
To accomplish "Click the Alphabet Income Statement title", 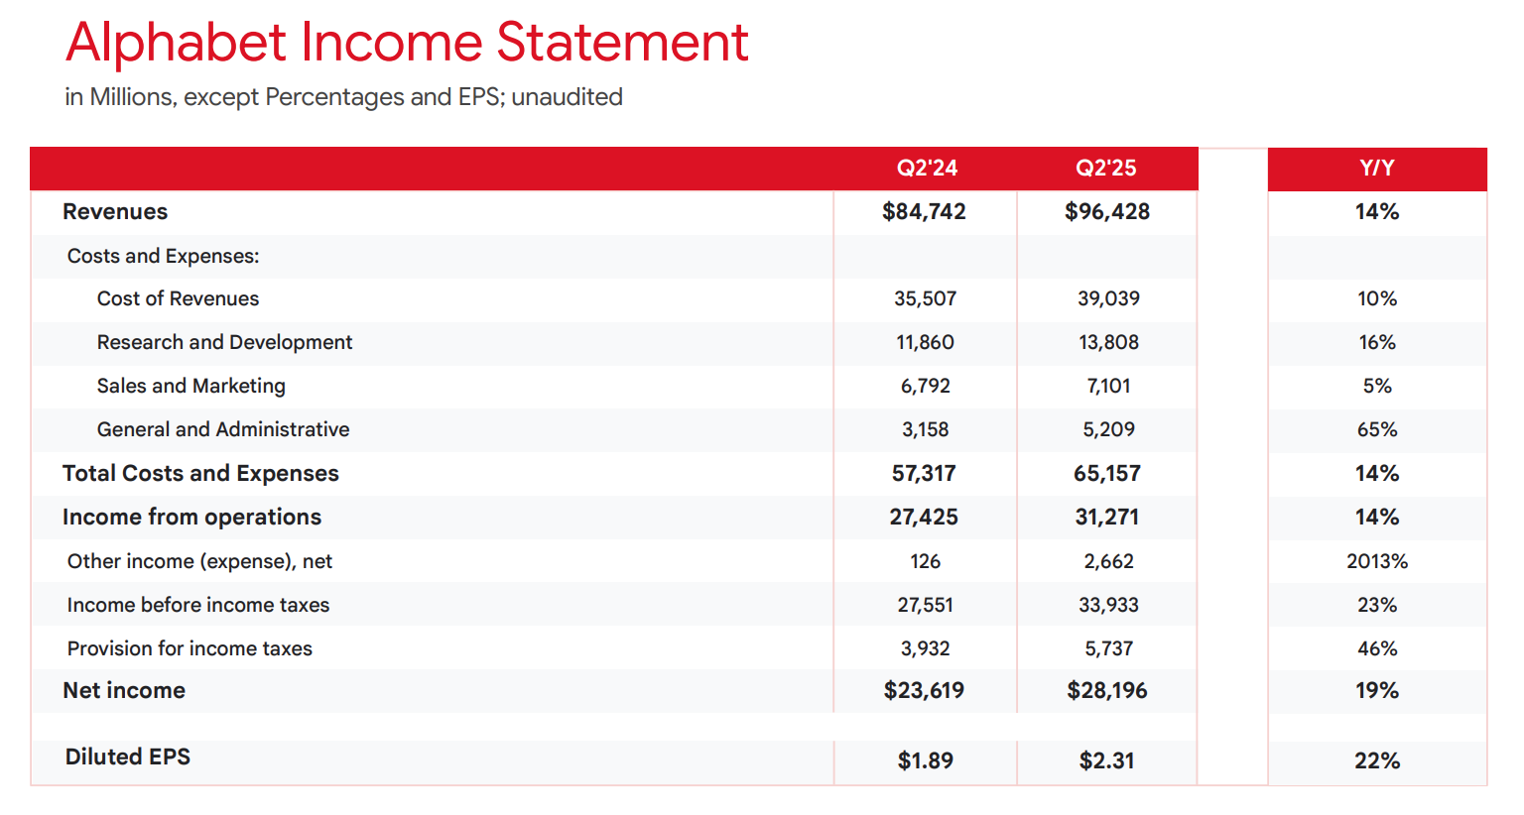I will coord(407,44).
